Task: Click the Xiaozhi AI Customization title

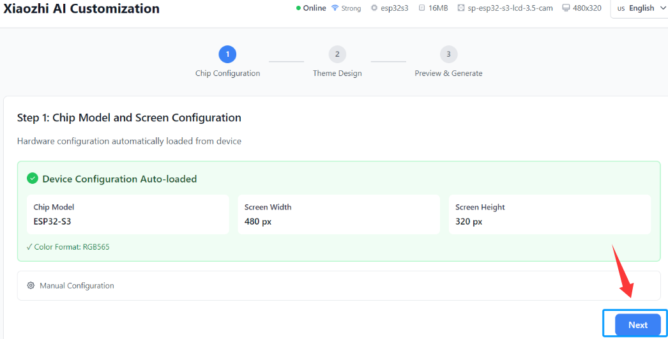Action: coord(82,9)
